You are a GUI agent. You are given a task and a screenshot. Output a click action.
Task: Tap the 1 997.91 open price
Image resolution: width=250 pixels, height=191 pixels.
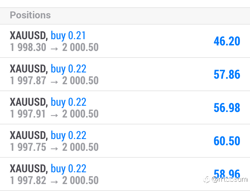click(28, 114)
